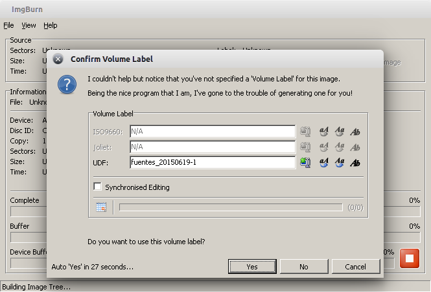Confirm the volume label with Yes
431x292 pixels.
[x=252, y=267]
